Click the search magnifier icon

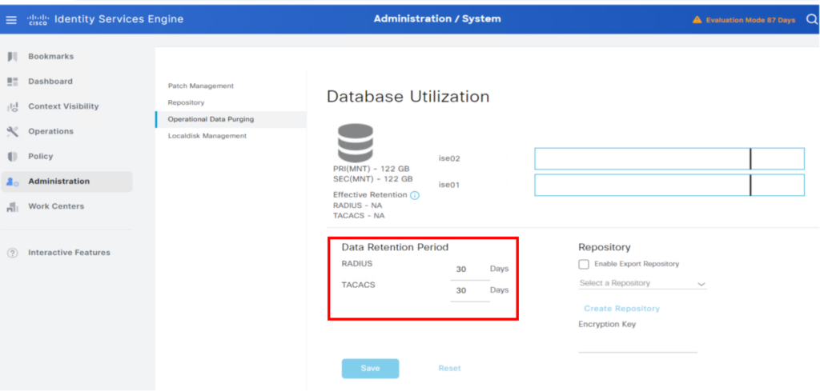pos(811,19)
